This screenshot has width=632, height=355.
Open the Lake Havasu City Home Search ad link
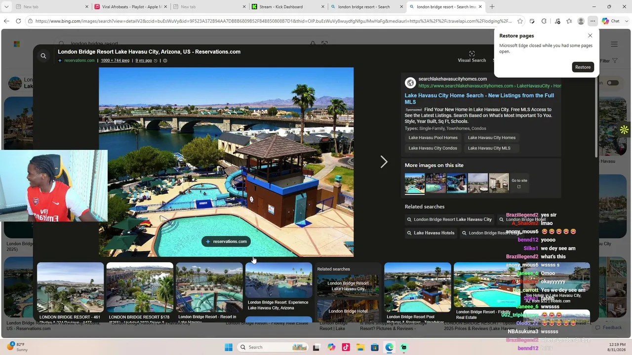[479, 99]
